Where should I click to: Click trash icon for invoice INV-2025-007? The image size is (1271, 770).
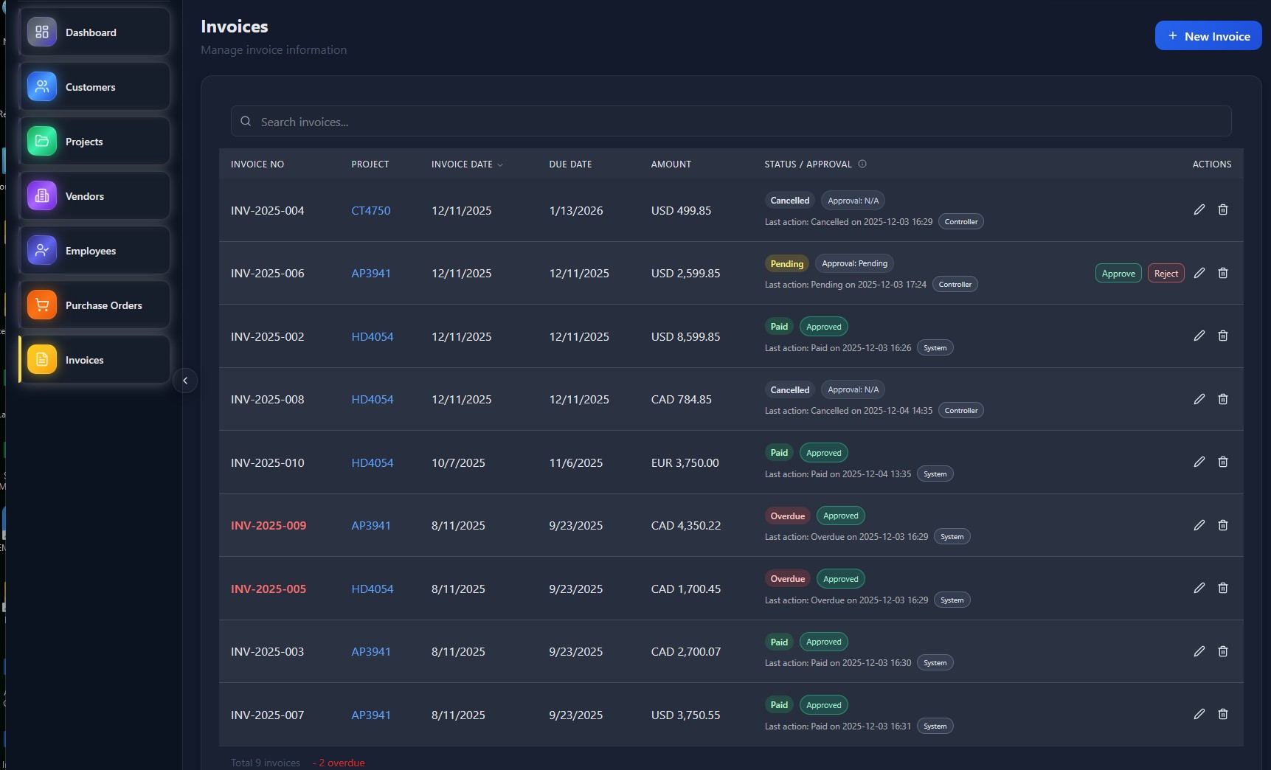(x=1222, y=714)
